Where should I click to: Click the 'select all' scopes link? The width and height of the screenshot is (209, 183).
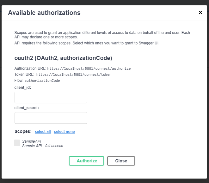tap(43, 132)
